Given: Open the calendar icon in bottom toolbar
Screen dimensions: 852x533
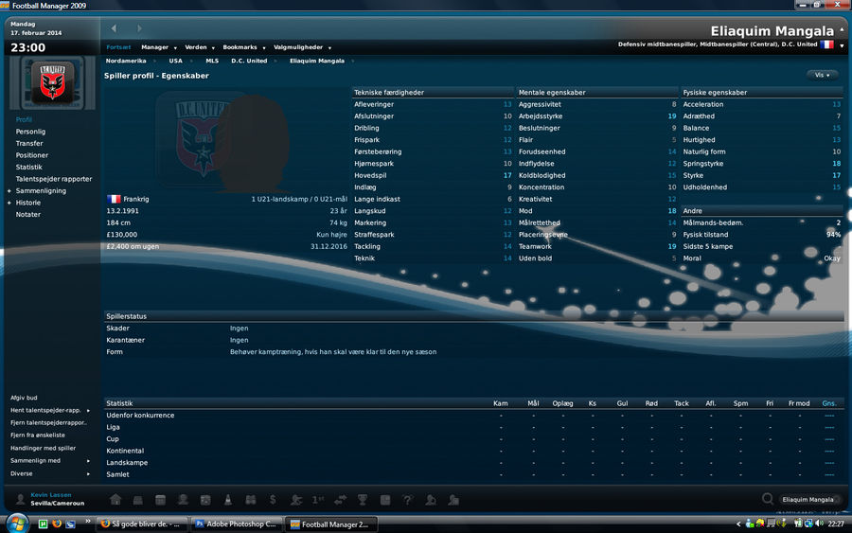Looking at the screenshot, I should pyautogui.click(x=160, y=500).
